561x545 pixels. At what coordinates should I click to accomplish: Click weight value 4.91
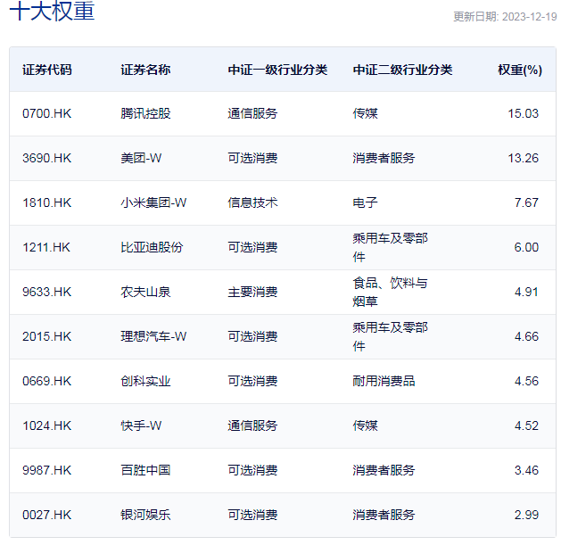(x=526, y=292)
